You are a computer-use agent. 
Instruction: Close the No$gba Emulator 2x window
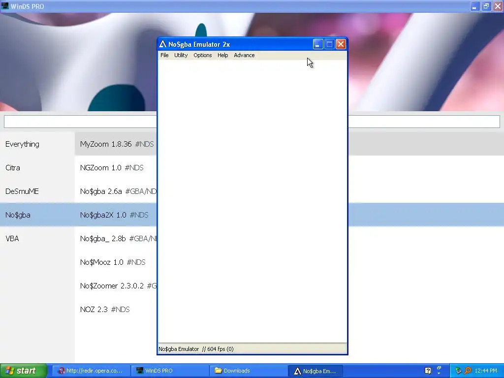341,44
